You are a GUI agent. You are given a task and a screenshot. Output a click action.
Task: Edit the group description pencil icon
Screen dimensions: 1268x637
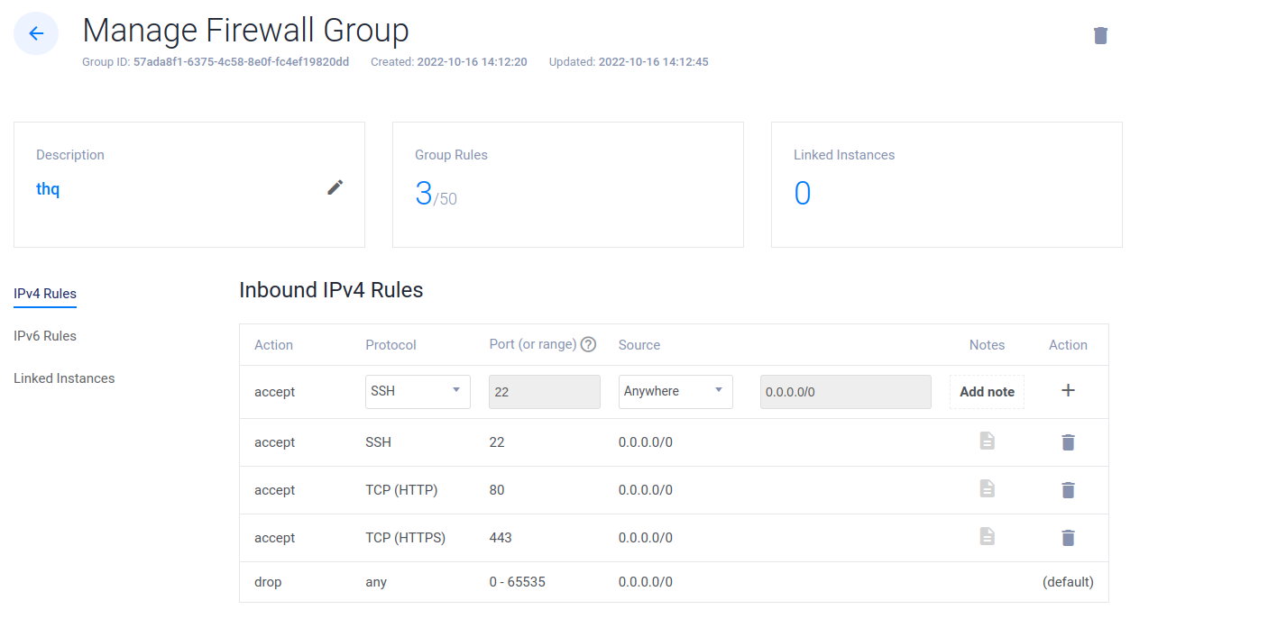pos(335,187)
